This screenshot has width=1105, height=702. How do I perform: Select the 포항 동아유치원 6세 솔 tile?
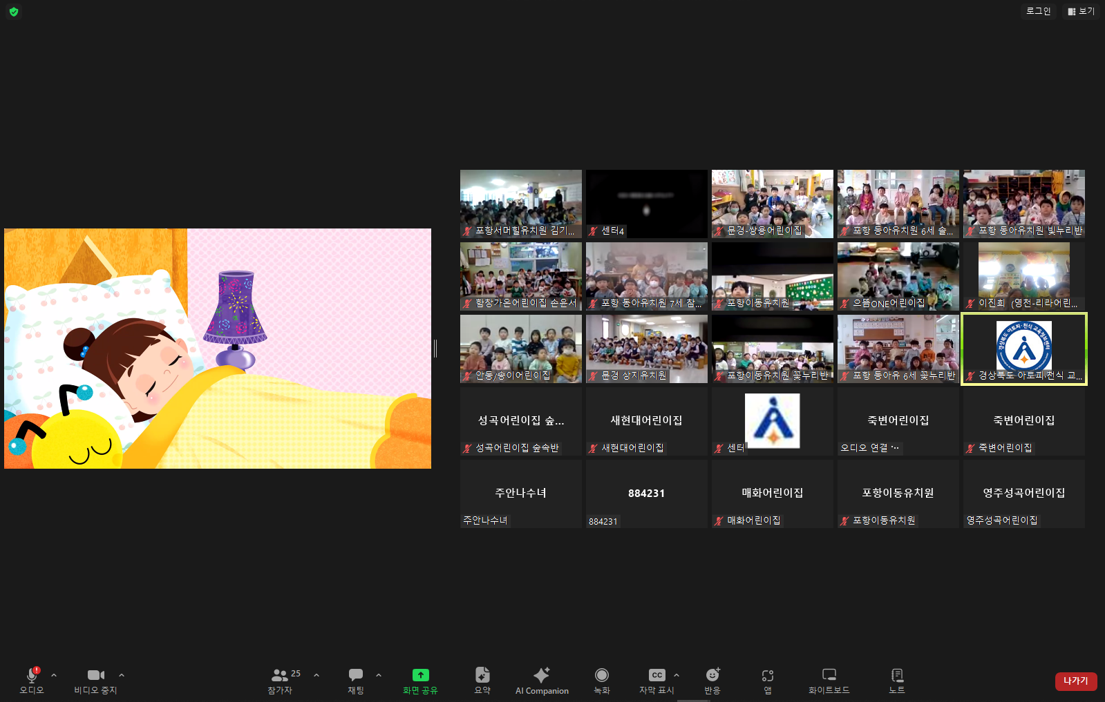pyautogui.click(x=898, y=204)
